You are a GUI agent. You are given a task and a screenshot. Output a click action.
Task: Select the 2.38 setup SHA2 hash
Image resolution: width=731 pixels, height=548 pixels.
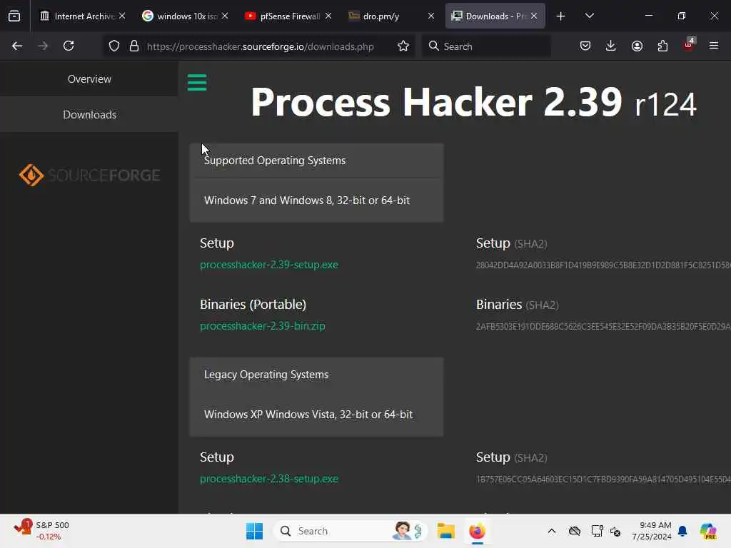point(603,479)
